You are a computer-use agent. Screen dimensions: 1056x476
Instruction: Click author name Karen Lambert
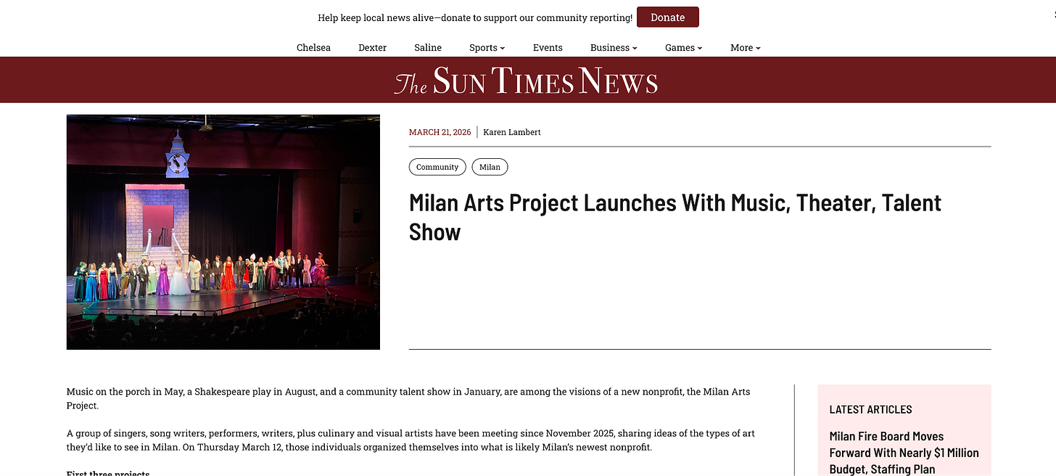512,132
